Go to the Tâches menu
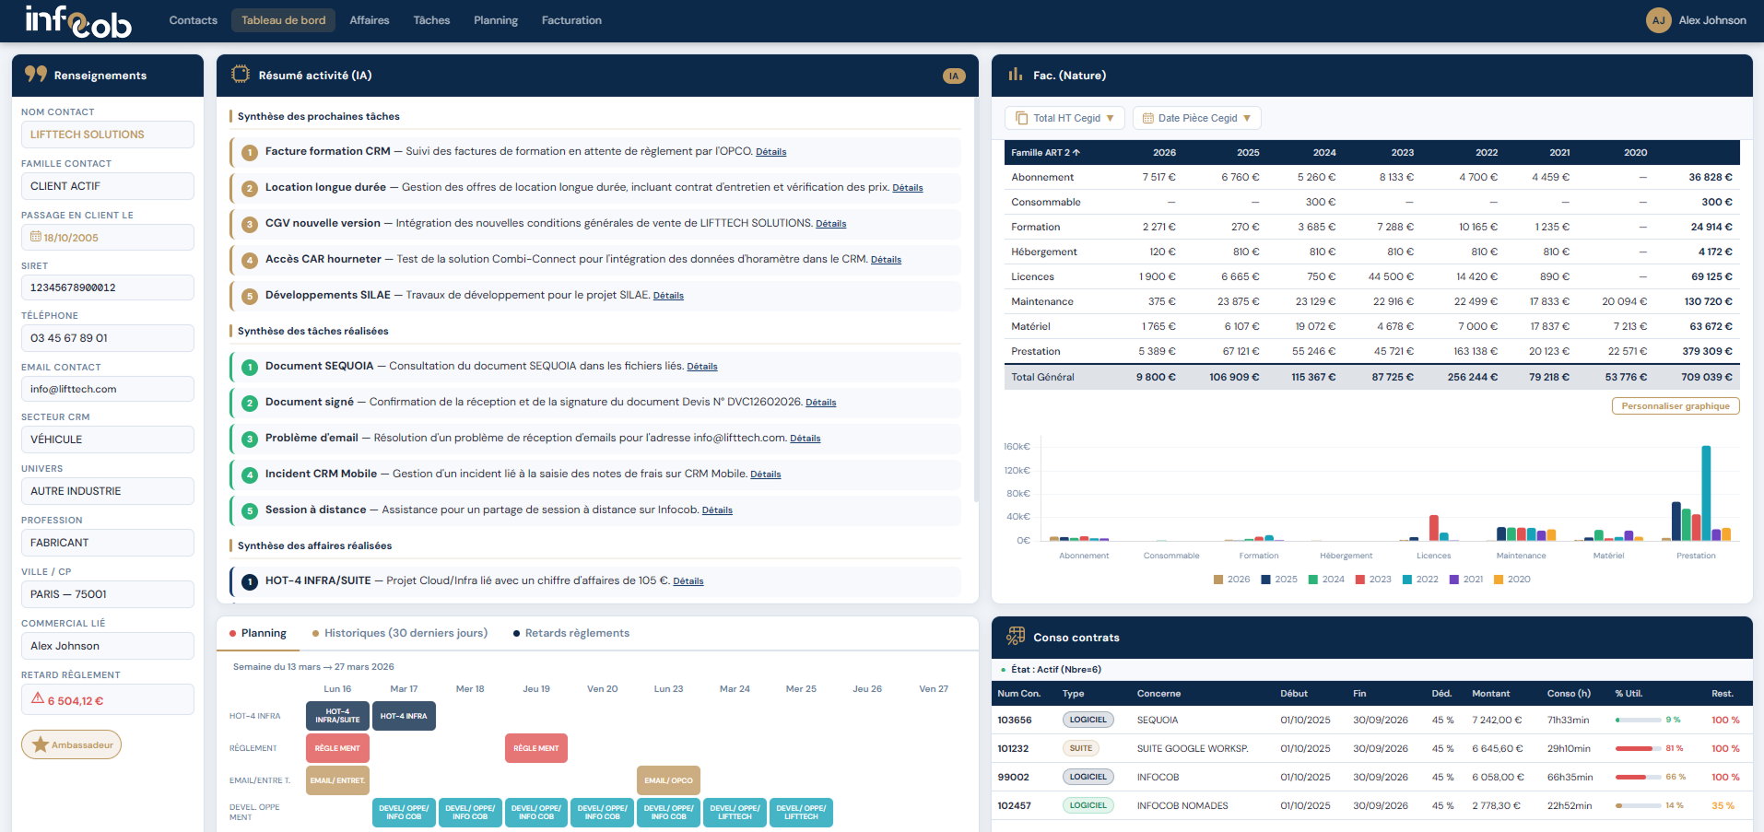The height and width of the screenshot is (832, 1764). pos(431,20)
